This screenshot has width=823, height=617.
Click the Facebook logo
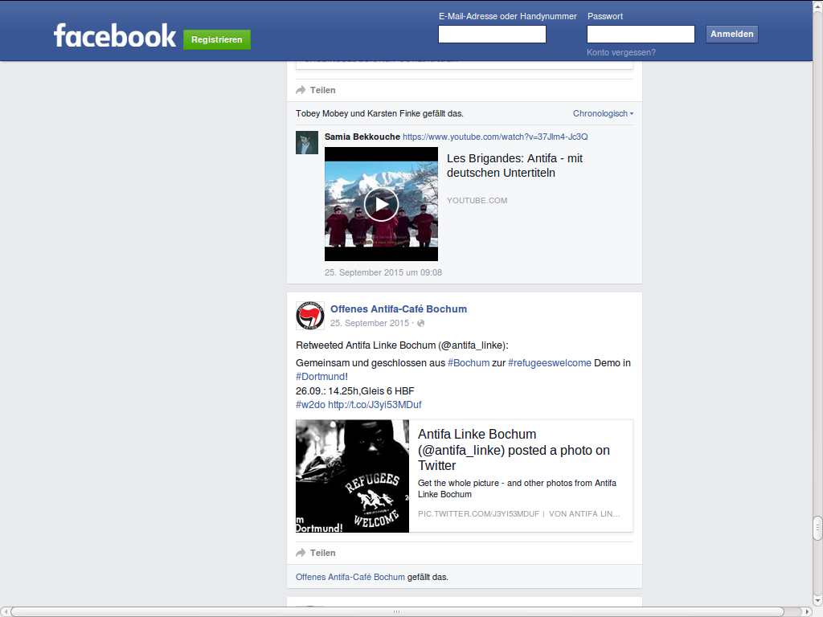114,36
